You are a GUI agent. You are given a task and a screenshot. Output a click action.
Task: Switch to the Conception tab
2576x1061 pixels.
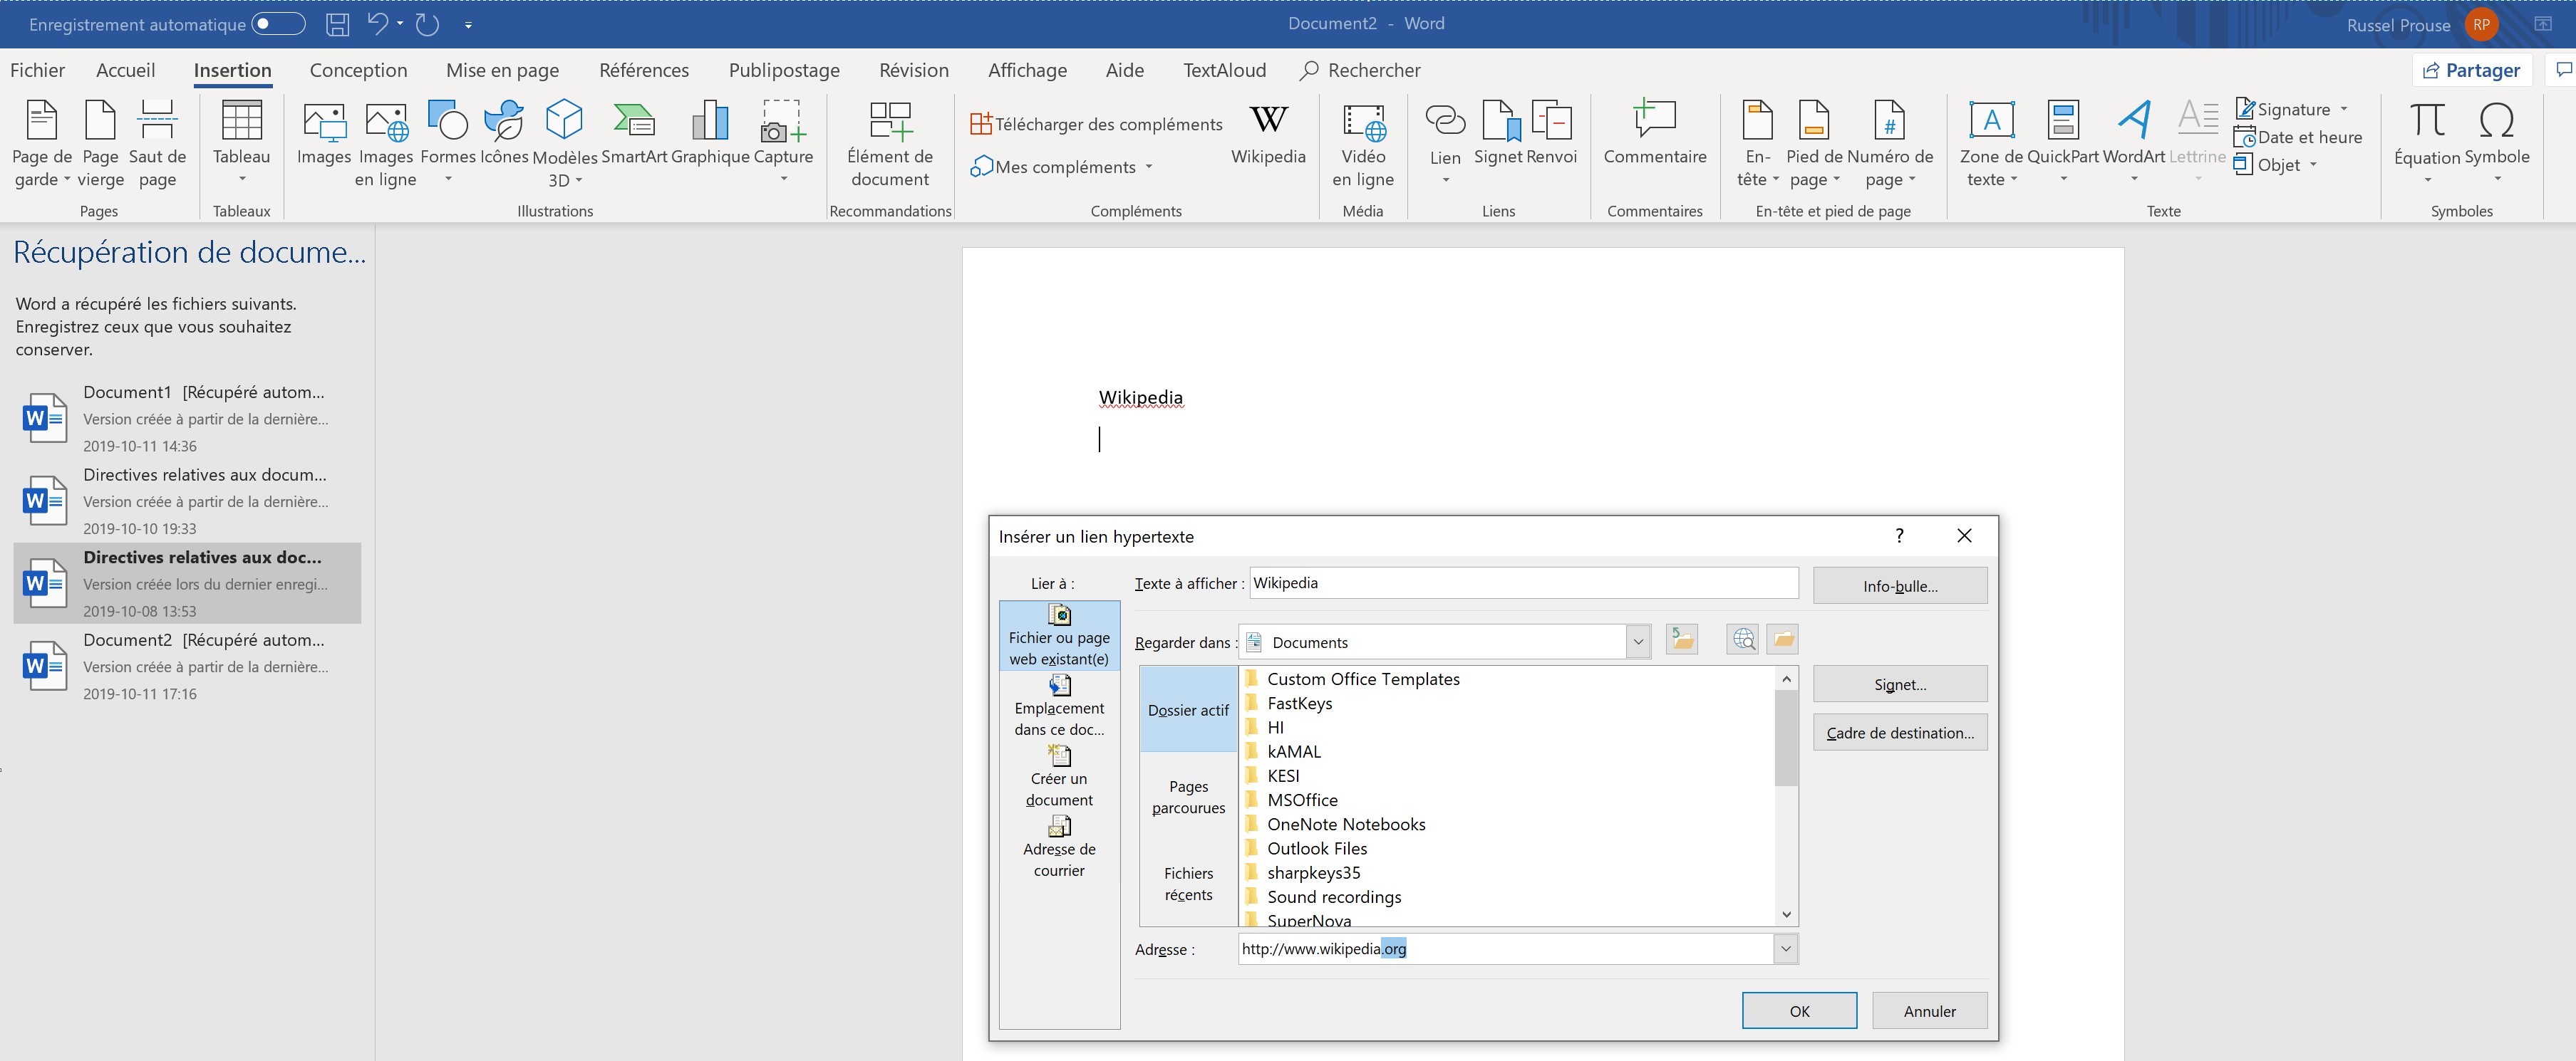coord(358,70)
